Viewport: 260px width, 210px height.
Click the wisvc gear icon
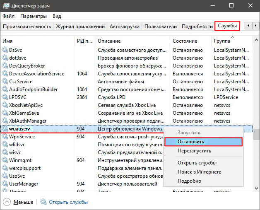5,152
